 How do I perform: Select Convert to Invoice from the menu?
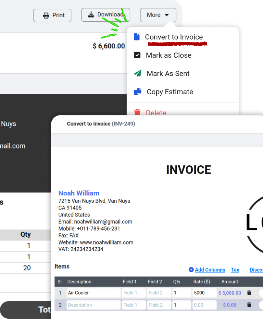coord(174,37)
